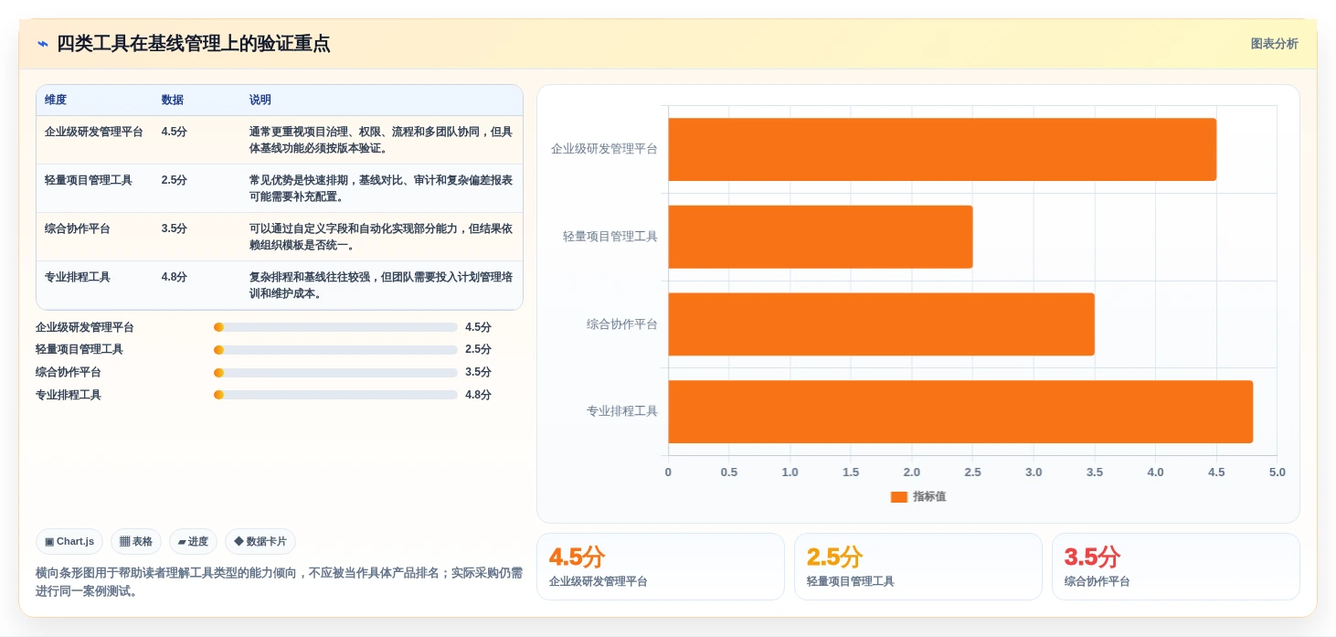
Task: Click the 说明 column header
Action: pos(260,100)
